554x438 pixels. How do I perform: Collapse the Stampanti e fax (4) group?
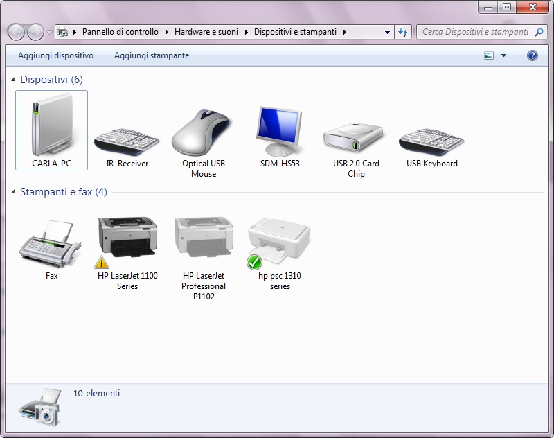(x=13, y=192)
